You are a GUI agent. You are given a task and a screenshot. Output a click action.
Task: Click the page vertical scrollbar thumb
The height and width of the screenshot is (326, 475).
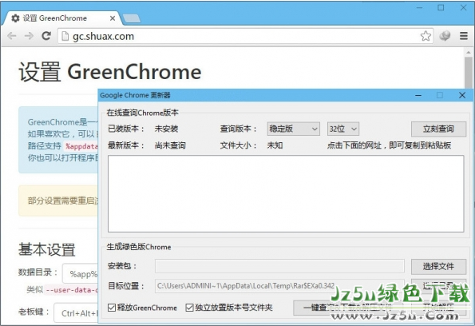point(469,73)
